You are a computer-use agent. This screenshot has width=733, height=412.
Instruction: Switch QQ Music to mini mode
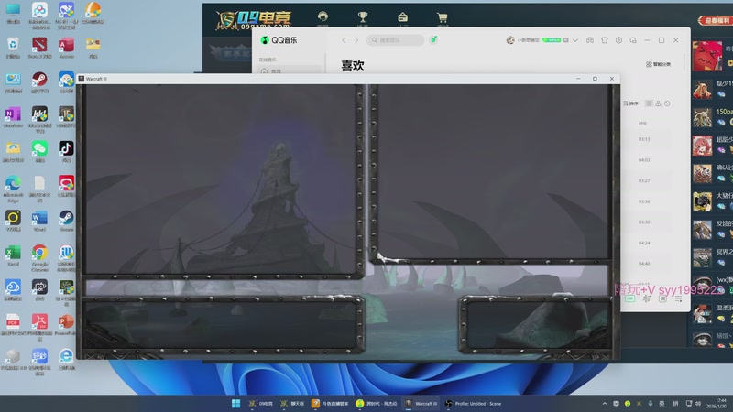633,40
